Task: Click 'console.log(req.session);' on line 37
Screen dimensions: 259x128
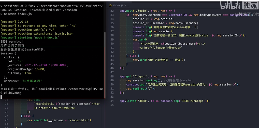Action: click(x=153, y=31)
